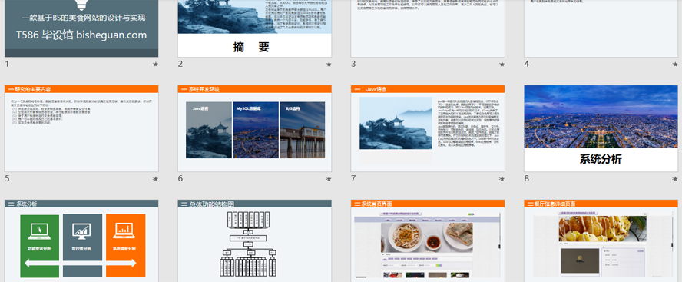Select slide 1 thumbnail titled T586 毕设馆

click(x=81, y=28)
